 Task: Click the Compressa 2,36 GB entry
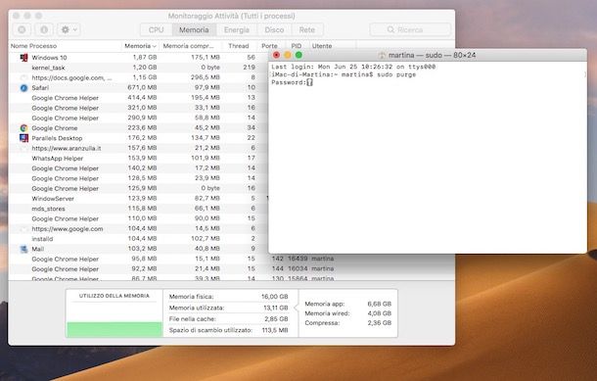point(348,322)
